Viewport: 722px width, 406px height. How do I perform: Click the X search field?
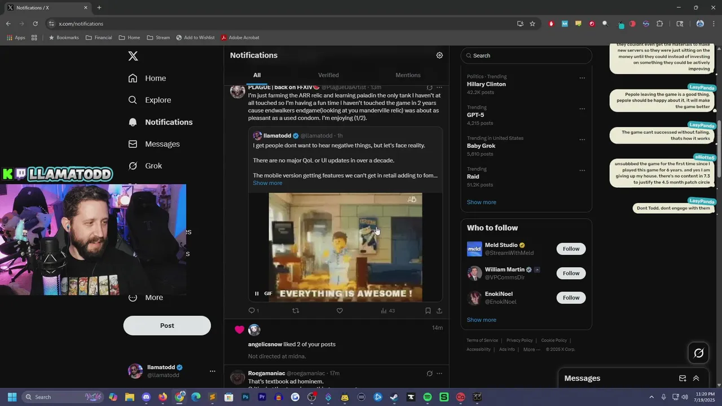pos(526,55)
